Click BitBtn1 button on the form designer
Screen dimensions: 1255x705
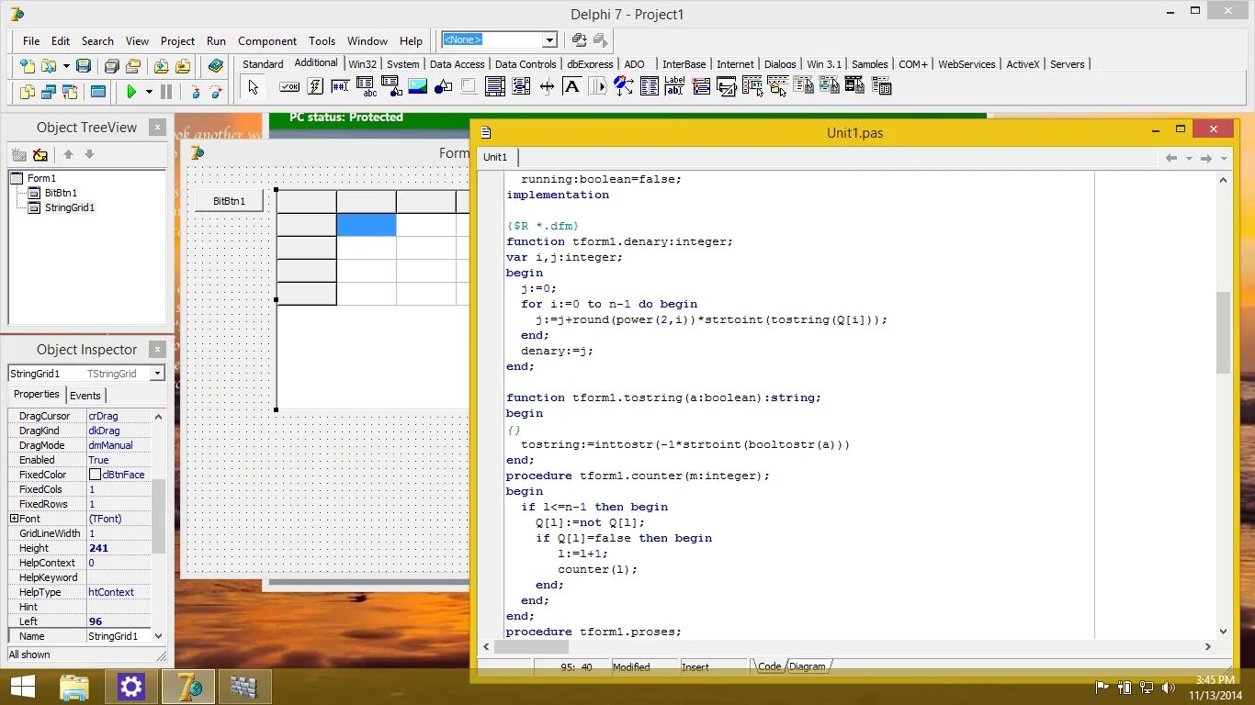(229, 201)
